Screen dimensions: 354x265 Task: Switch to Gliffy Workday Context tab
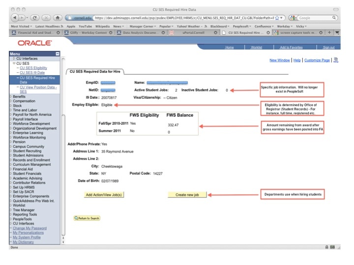coord(88,33)
